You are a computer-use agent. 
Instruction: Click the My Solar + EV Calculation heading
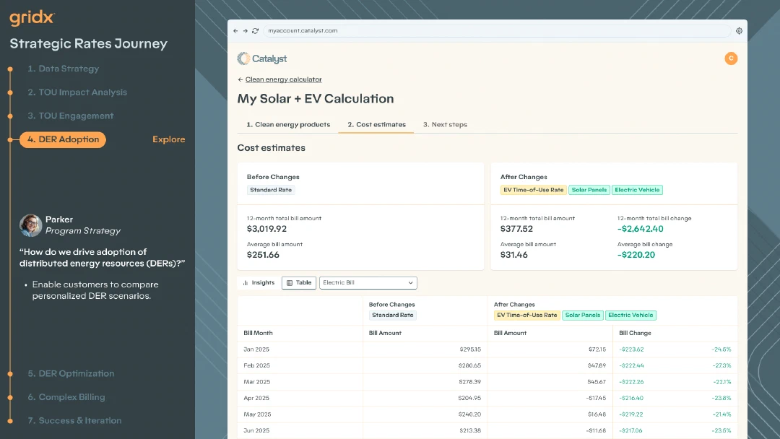click(x=316, y=99)
